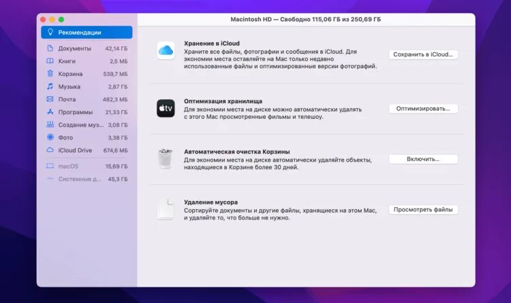Click the macOS sidebar entry

pos(87,166)
